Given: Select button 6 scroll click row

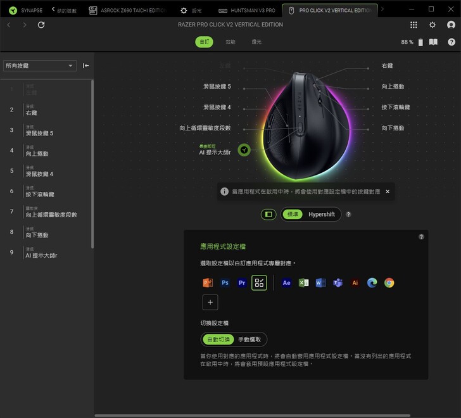Looking at the screenshot, I should [x=47, y=191].
